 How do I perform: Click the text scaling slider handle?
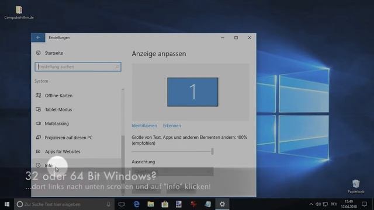212,151
